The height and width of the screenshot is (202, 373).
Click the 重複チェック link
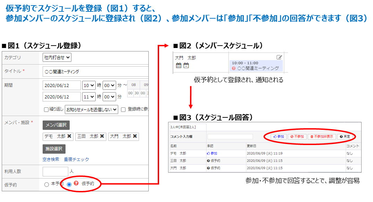coord(76,159)
